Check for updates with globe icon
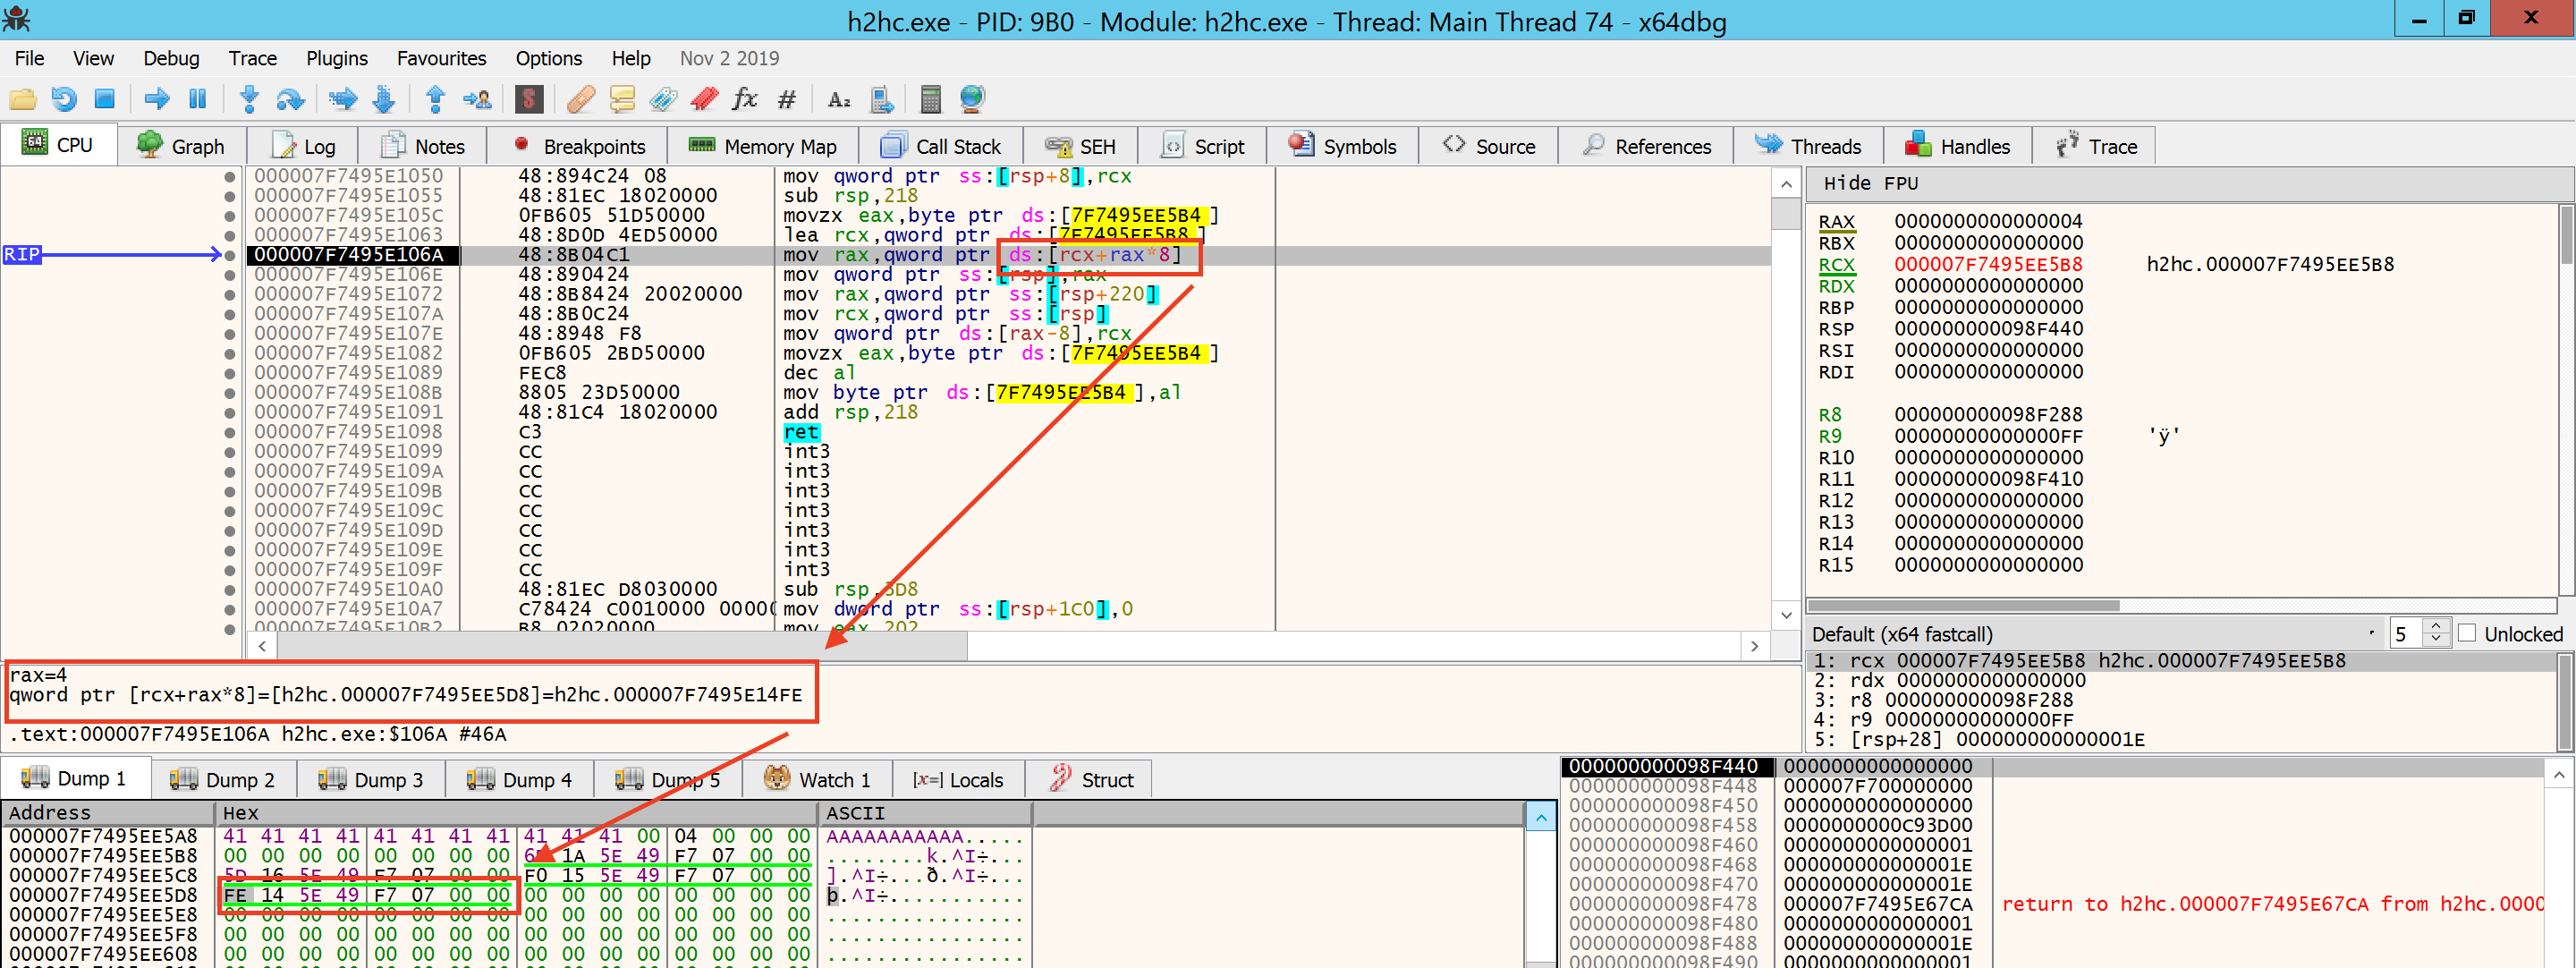The height and width of the screenshot is (968, 2576). tap(972, 99)
